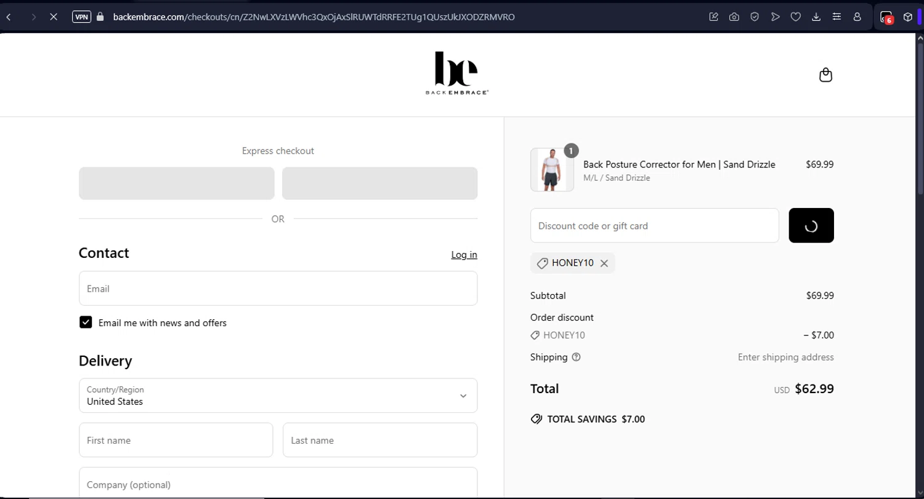This screenshot has width=924, height=499.
Task: Focus the First name field
Action: 176,440
